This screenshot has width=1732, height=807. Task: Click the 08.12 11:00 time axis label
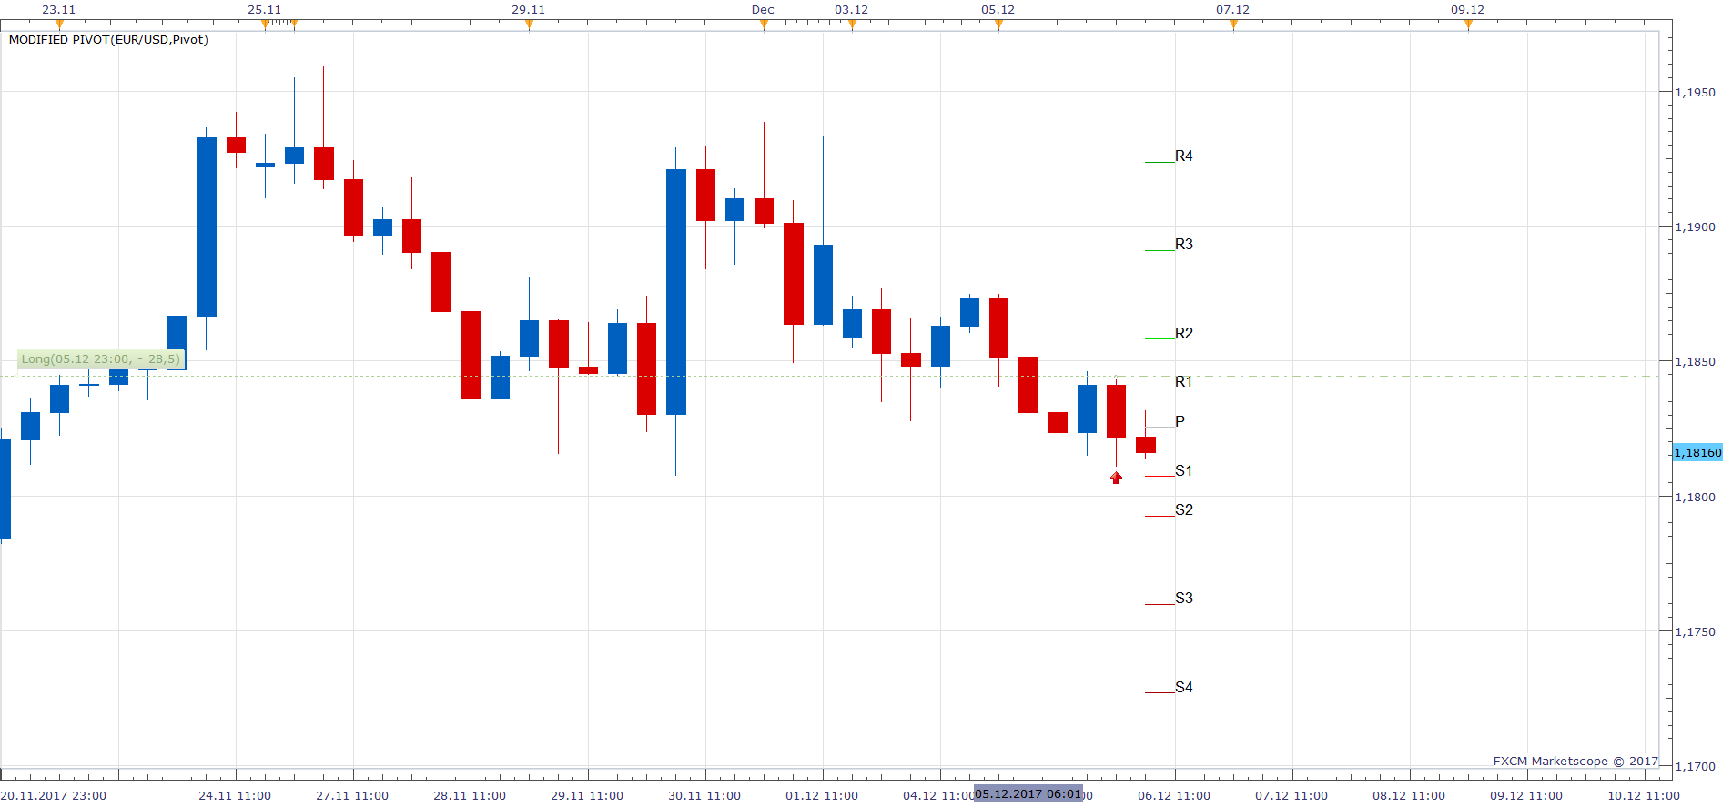click(x=1409, y=796)
